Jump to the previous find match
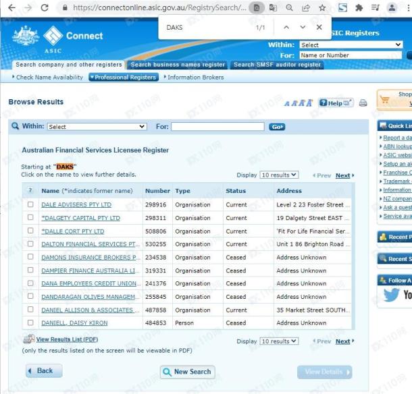This screenshot has width=412, height=394. pyautogui.click(x=286, y=28)
